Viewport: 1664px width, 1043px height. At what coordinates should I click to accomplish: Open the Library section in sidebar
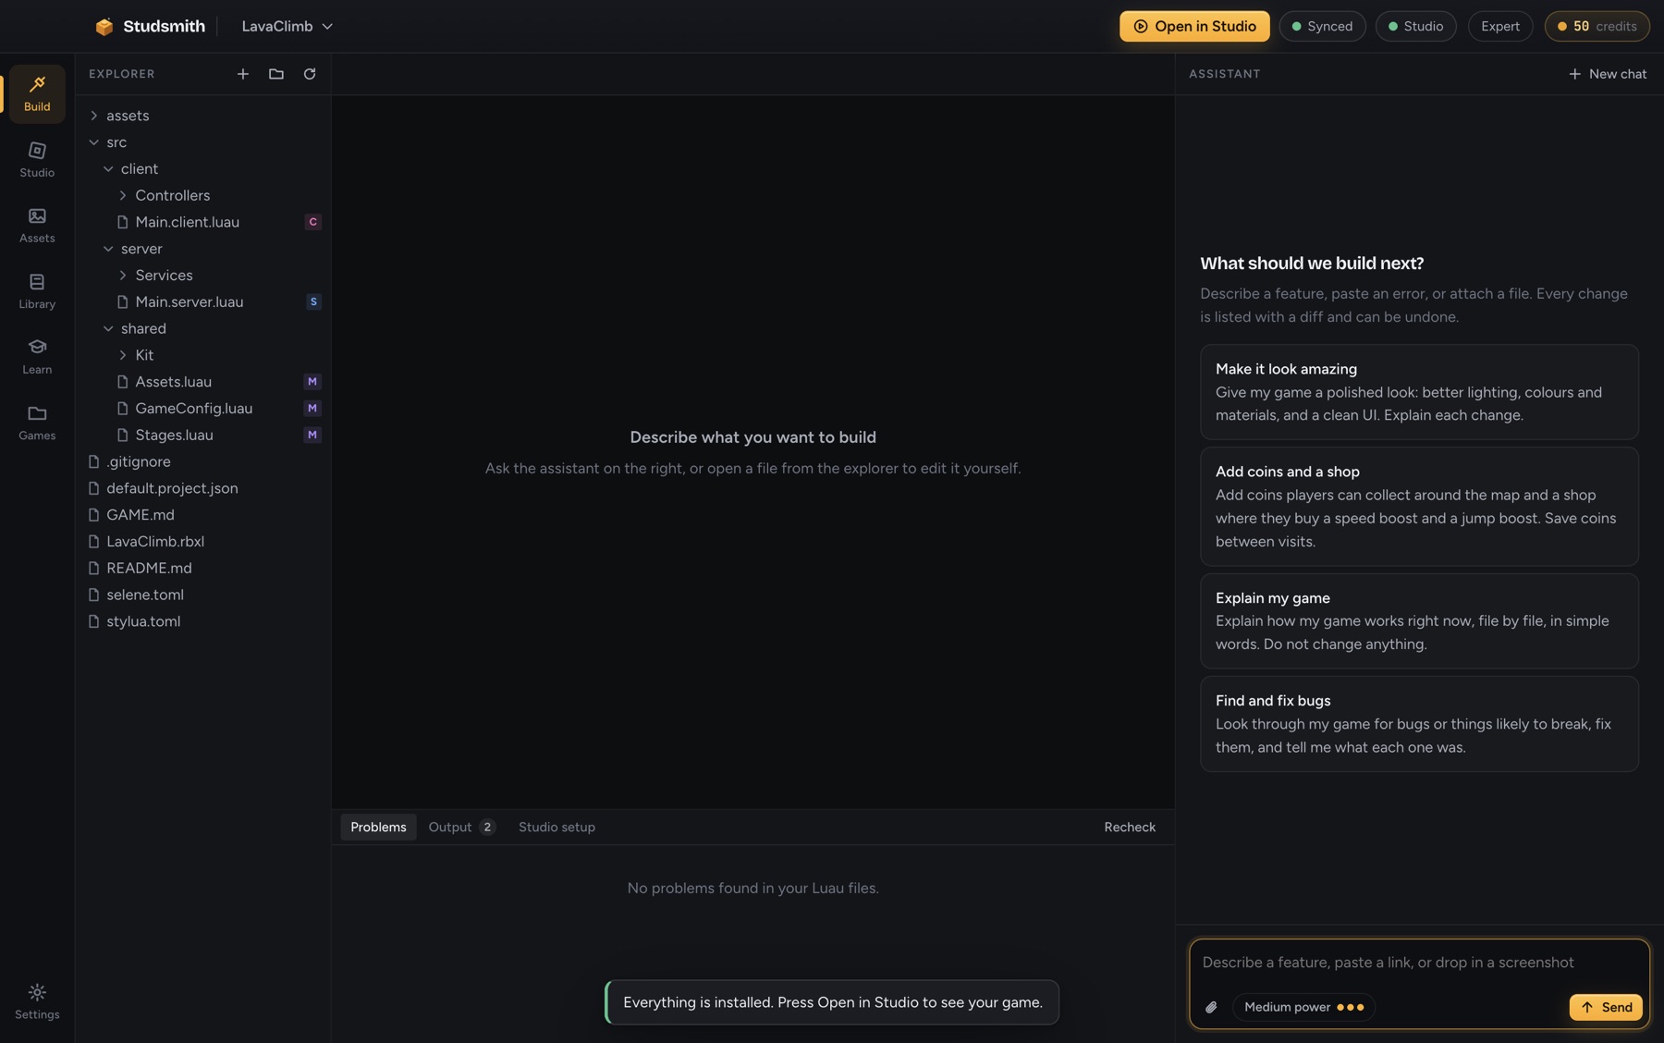pyautogui.click(x=37, y=291)
